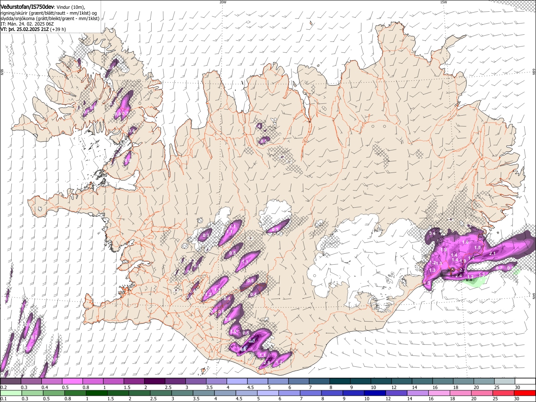Click the "0.1" label on the lower legend row
This screenshot has width=536, height=402.
click(x=3, y=399)
